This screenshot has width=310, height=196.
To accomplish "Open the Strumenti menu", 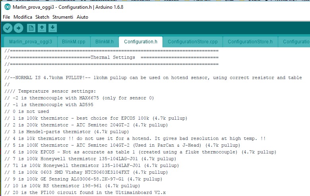I will pos(63,17).
